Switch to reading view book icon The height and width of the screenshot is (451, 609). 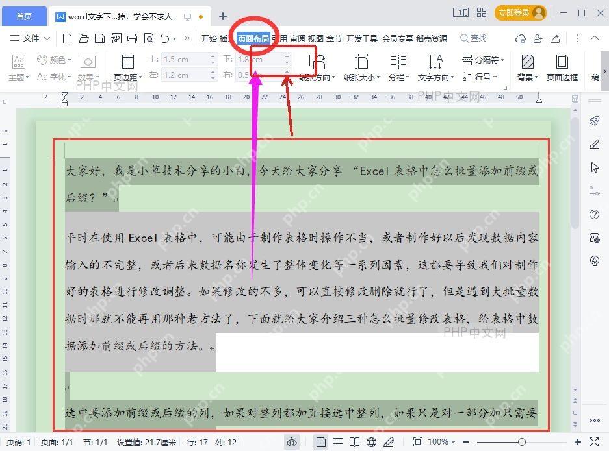point(354,442)
